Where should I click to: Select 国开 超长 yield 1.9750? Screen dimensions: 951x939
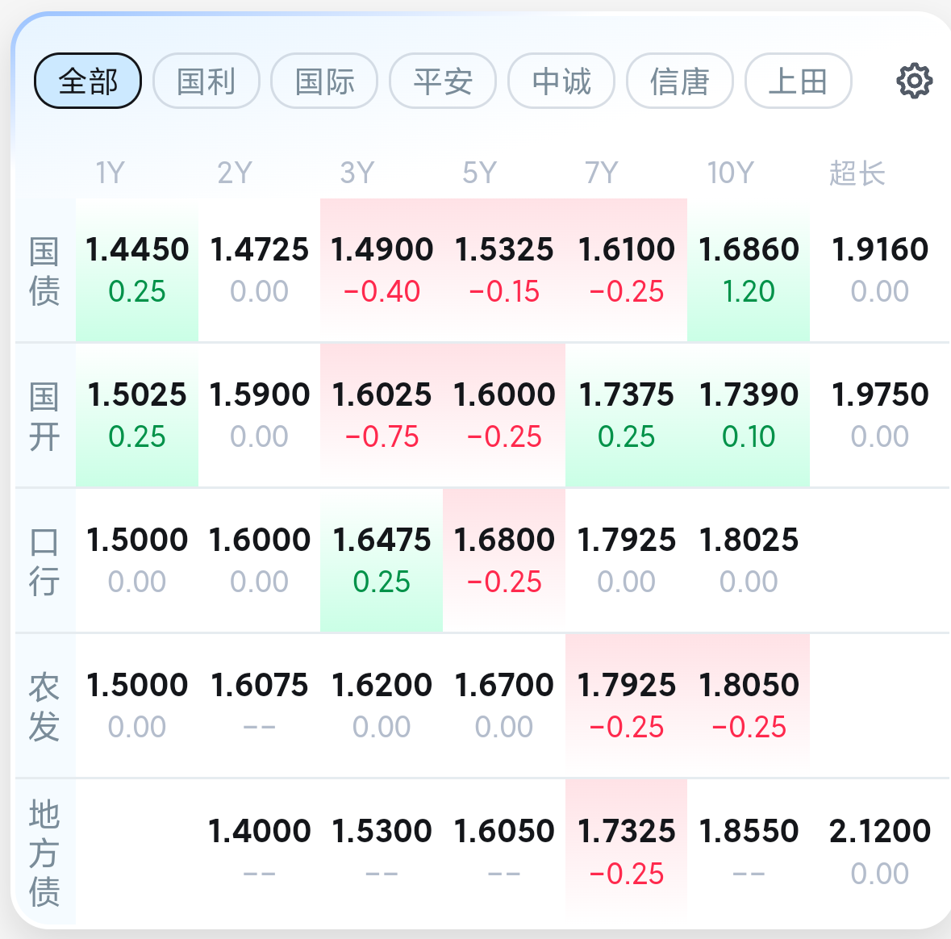tap(879, 415)
